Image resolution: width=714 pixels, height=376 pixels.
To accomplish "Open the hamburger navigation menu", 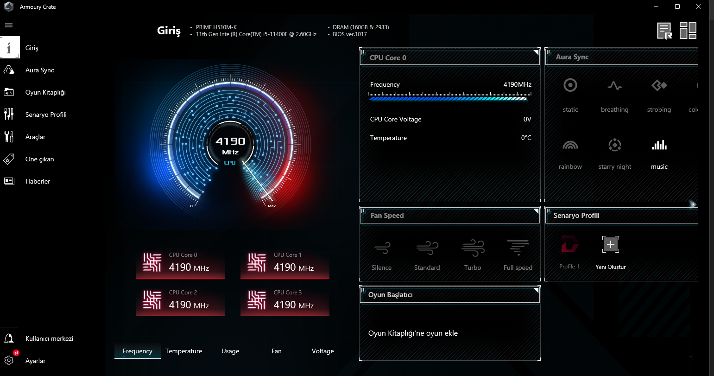I will [9, 25].
